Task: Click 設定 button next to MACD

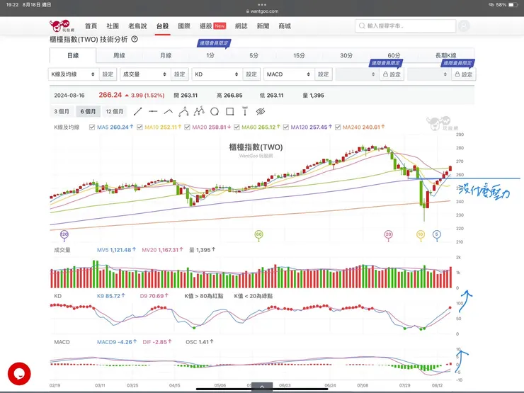Action: pyautogui.click(x=323, y=74)
